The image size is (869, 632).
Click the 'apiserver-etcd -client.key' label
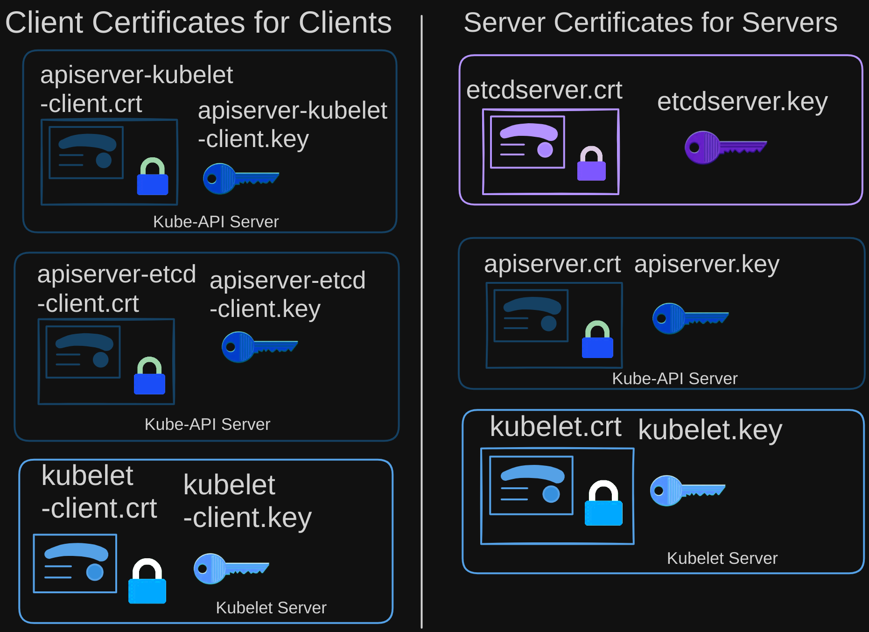(x=287, y=295)
